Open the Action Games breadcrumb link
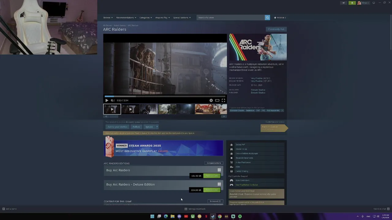 click(x=120, y=25)
